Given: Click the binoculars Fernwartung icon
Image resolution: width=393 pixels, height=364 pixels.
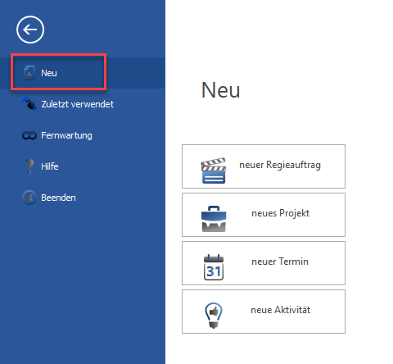Looking at the screenshot, I should coord(29,135).
